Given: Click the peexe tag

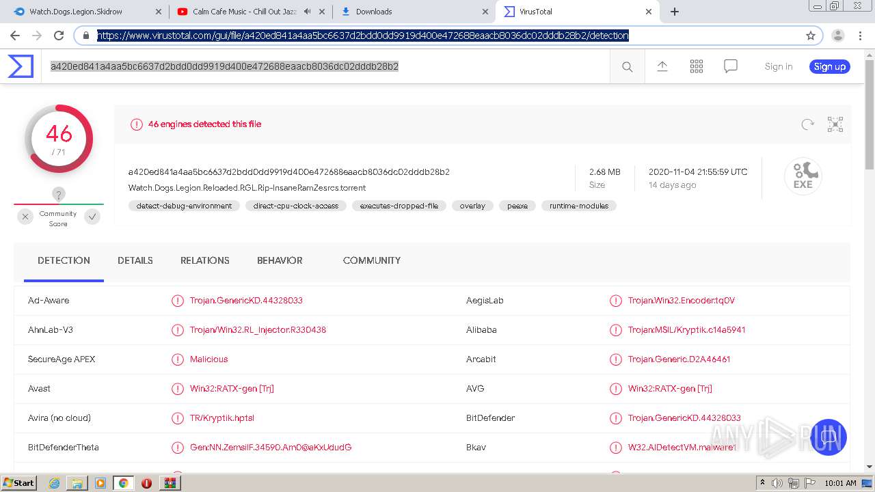Looking at the screenshot, I should pos(517,206).
